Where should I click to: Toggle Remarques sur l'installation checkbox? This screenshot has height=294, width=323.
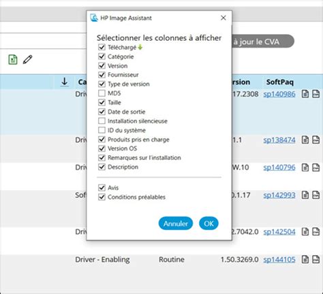click(x=102, y=157)
